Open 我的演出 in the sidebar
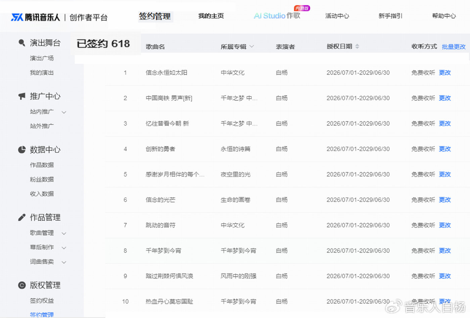The image size is (470, 318). tap(42, 73)
